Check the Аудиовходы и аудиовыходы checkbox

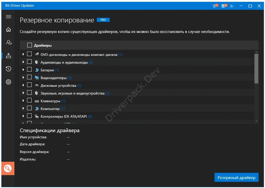[x=29, y=62]
